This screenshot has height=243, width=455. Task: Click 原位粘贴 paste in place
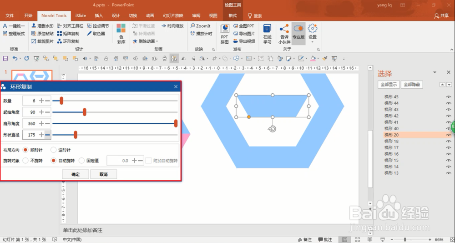coord(42,34)
